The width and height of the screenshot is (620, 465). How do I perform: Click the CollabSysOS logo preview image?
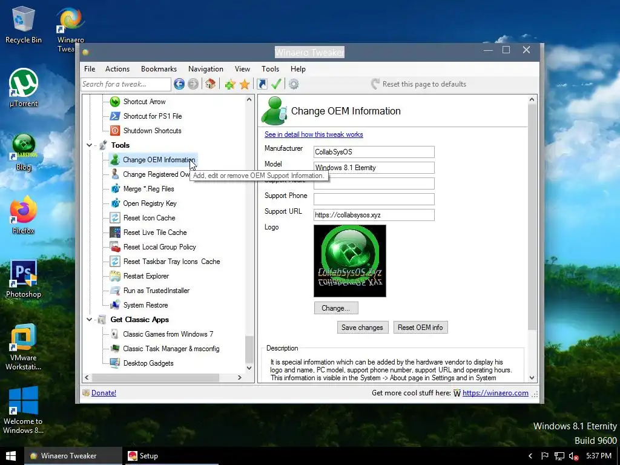[350, 261]
